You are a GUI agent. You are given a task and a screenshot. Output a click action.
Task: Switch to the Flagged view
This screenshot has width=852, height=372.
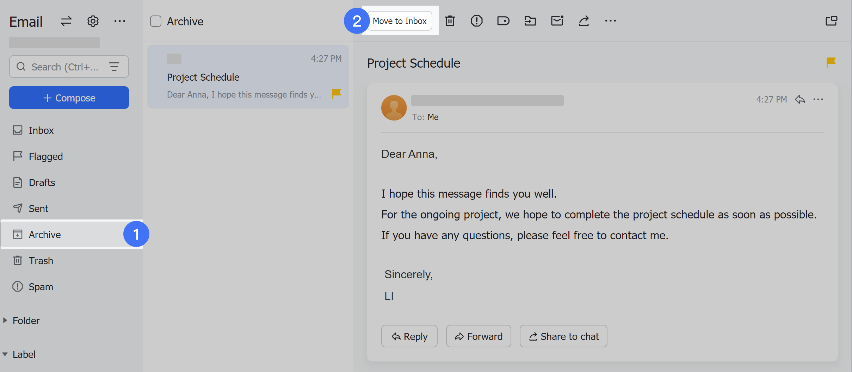45,156
